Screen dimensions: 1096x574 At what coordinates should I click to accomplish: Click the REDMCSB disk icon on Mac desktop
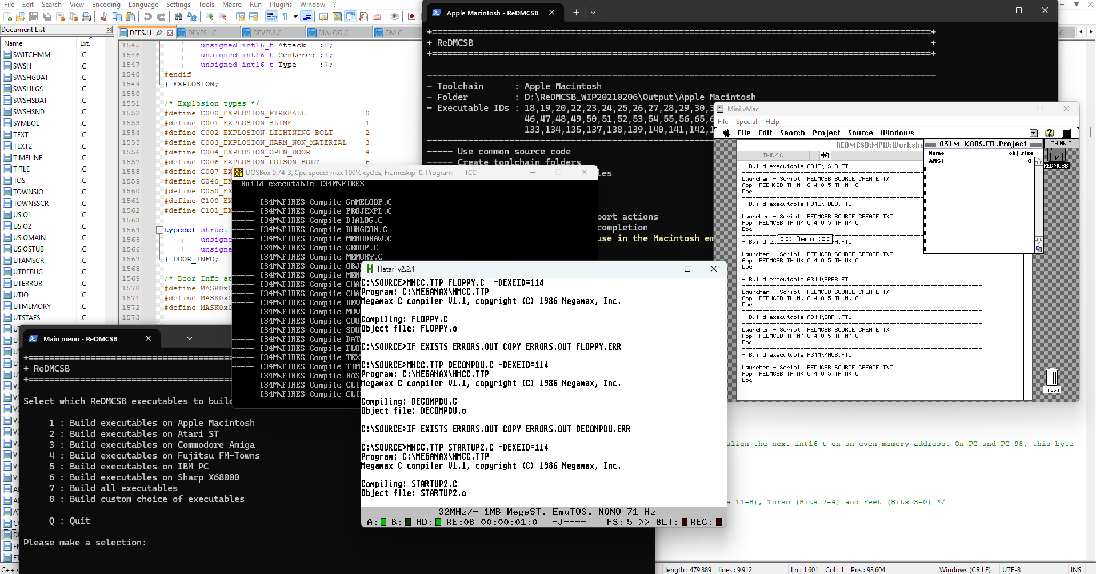pos(1056,160)
